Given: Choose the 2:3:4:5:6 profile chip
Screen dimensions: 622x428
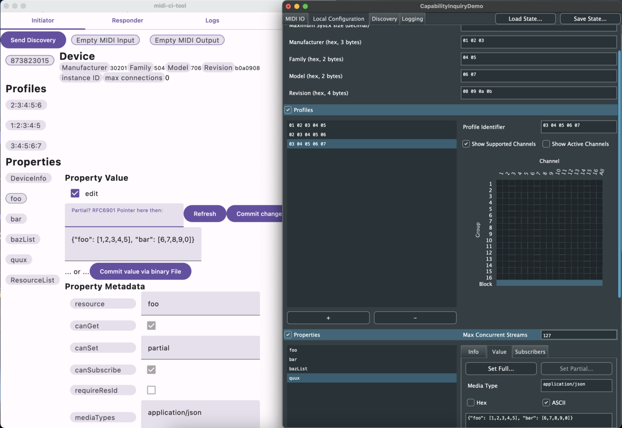Looking at the screenshot, I should click(x=26, y=105).
